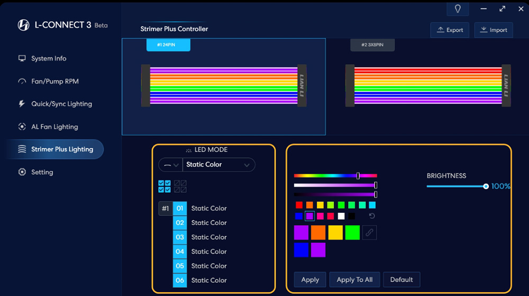Click the Apply To All button
The image size is (529, 296).
[x=354, y=280]
